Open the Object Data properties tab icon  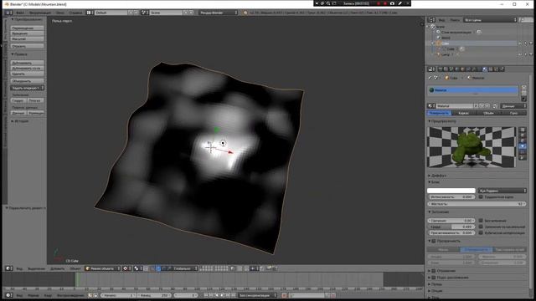[x=480, y=69]
